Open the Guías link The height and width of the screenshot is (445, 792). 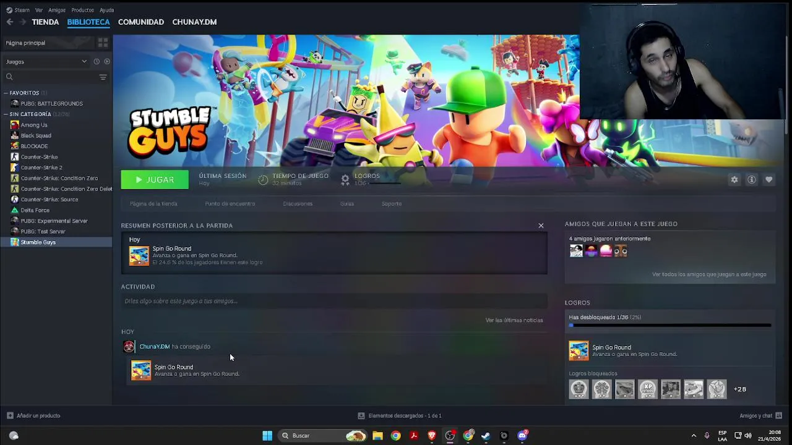click(347, 203)
